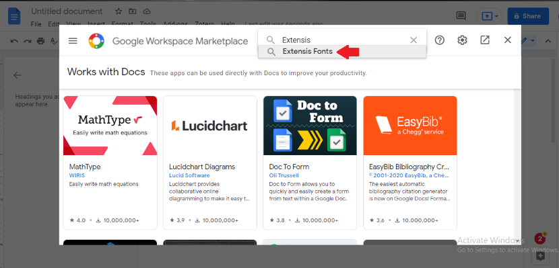Open the Explore icon at bottom right
The height and width of the screenshot is (268, 559).
tap(540, 255)
